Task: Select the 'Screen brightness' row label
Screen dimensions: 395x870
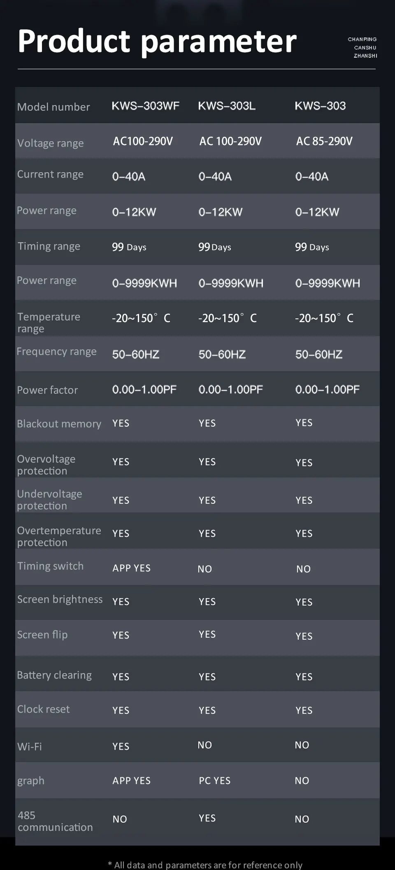Action: point(60,599)
